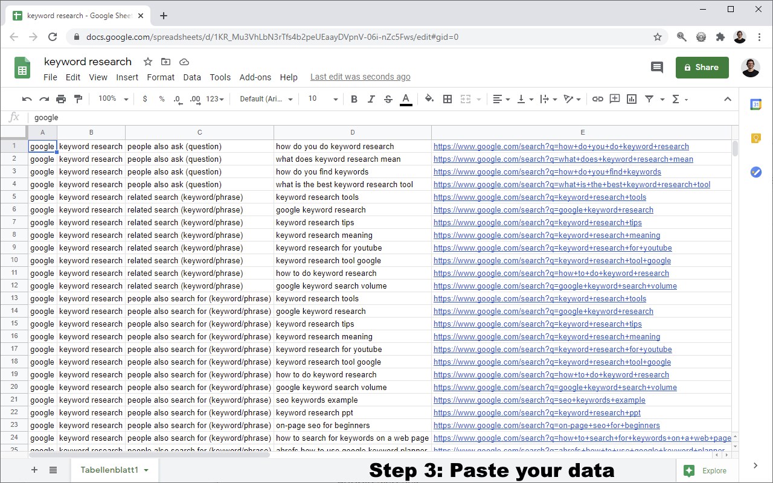Open Google Calendar in the side panel
Screen dimensions: 773x483
tap(756, 104)
